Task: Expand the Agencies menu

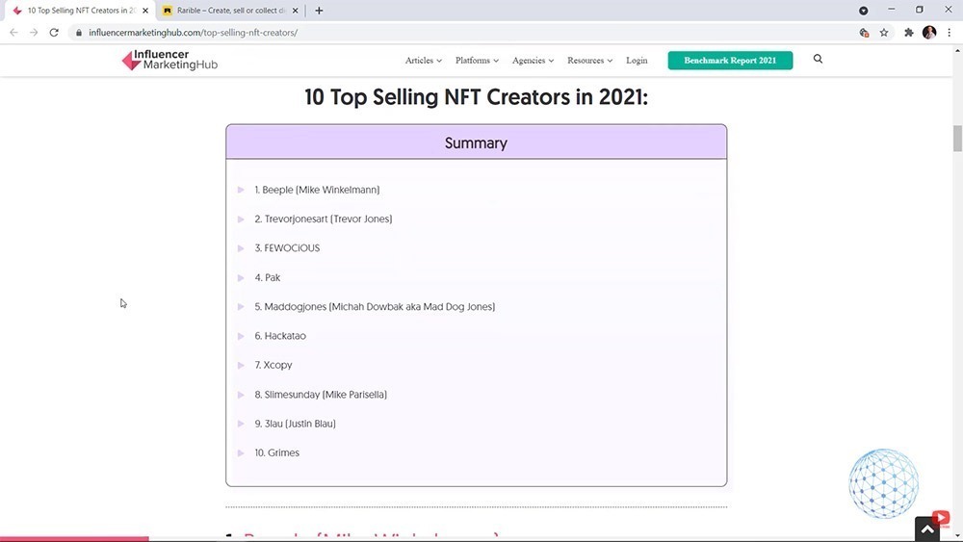Action: coord(533,60)
